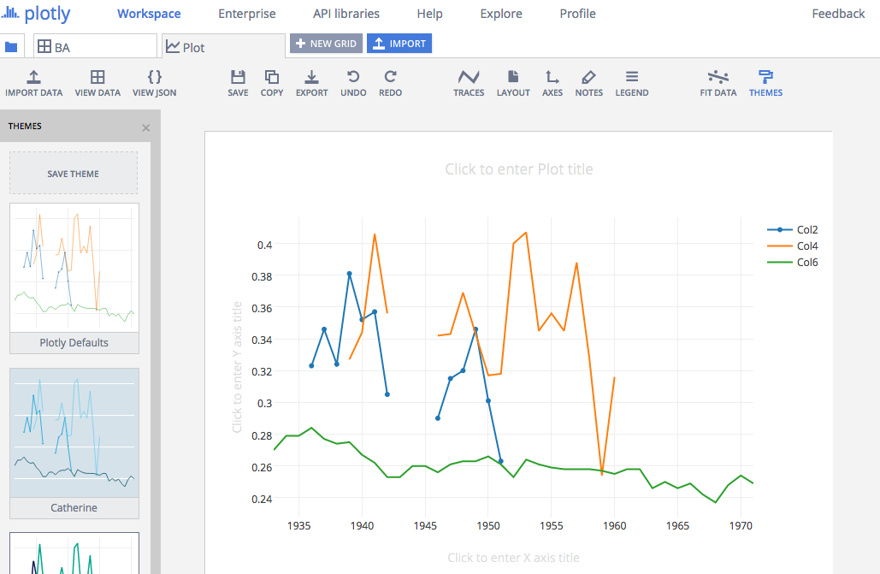This screenshot has width=880, height=574.
Task: Click the plot title placeholder text
Action: pos(519,169)
